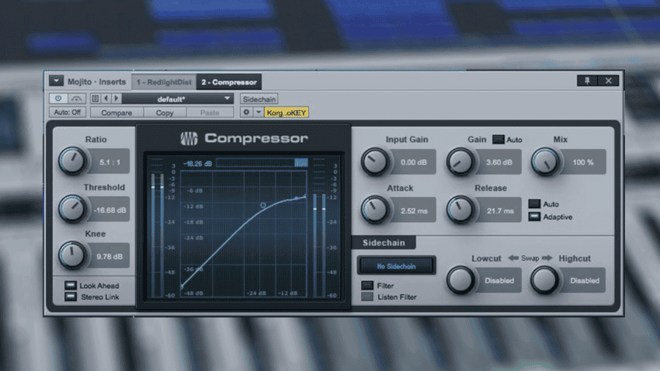The width and height of the screenshot is (660, 371).
Task: Click the Release value 21.7 ms
Action: point(500,211)
